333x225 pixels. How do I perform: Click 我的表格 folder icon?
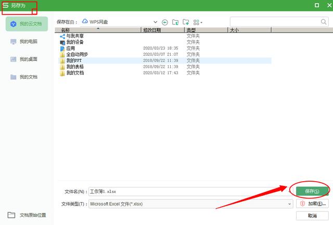tap(62, 67)
